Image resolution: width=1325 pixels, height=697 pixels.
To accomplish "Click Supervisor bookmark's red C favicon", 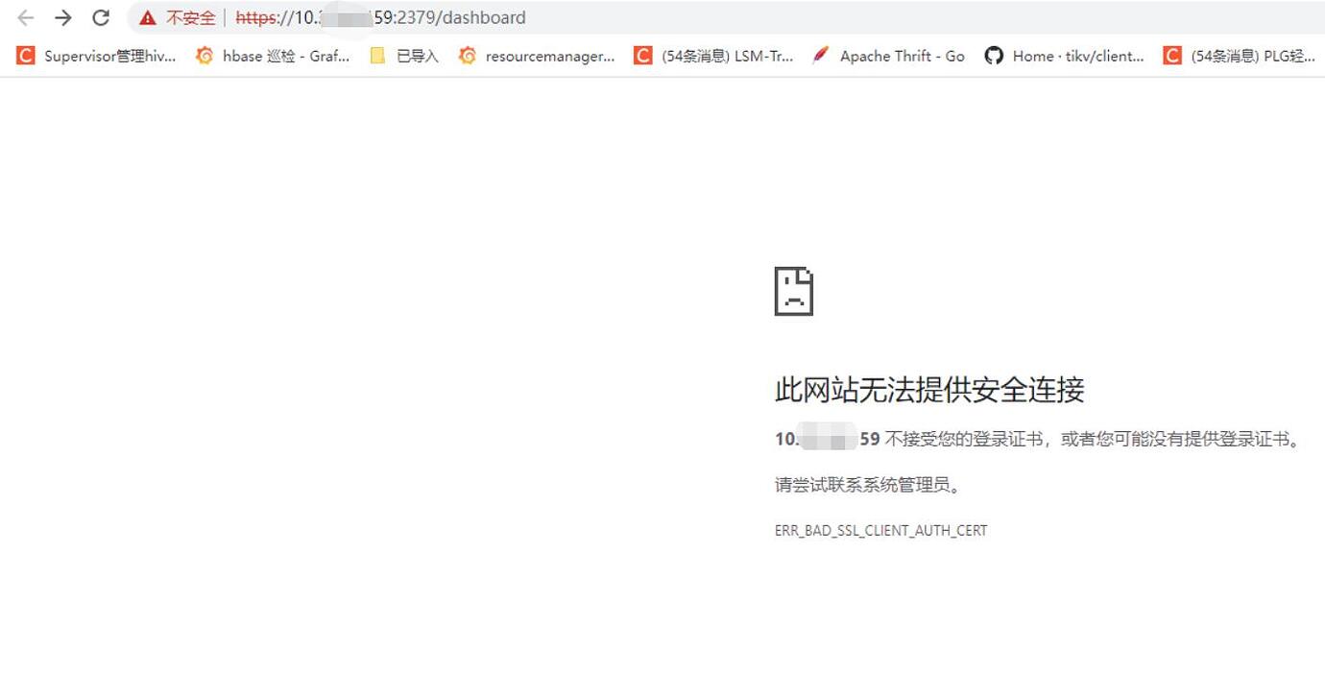I will pyautogui.click(x=25, y=56).
